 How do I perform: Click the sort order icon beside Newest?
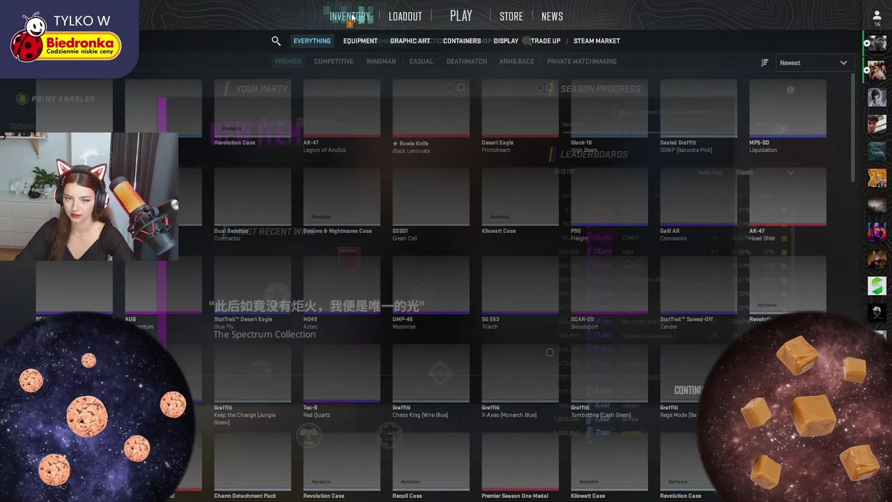click(x=764, y=63)
